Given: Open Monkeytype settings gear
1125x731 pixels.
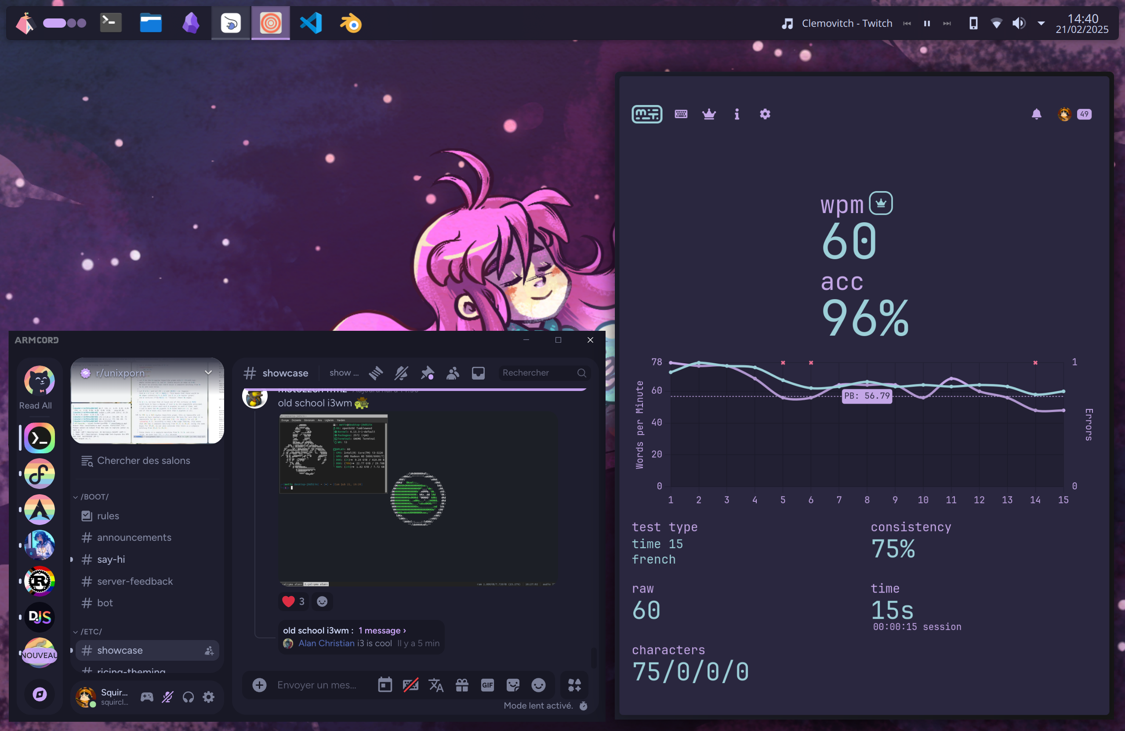Looking at the screenshot, I should pos(765,114).
